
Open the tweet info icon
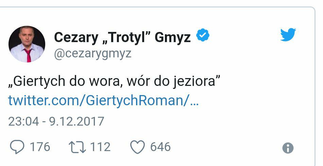288,148
